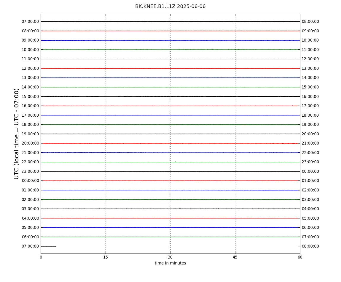Click the right-axis end time 13:00:00
This screenshot has width=341, height=282.
(x=310, y=68)
